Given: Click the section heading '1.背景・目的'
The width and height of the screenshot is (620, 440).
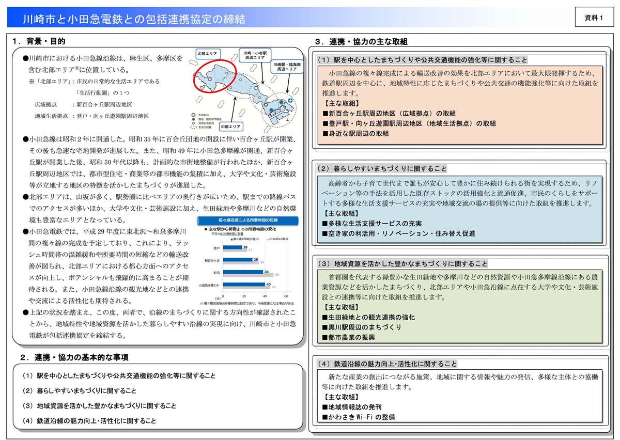Looking at the screenshot, I should (39, 41).
